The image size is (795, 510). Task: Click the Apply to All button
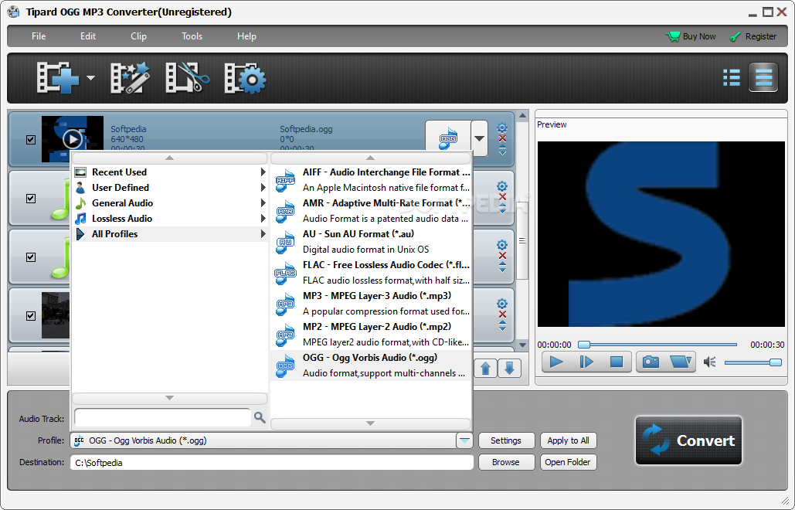(568, 440)
